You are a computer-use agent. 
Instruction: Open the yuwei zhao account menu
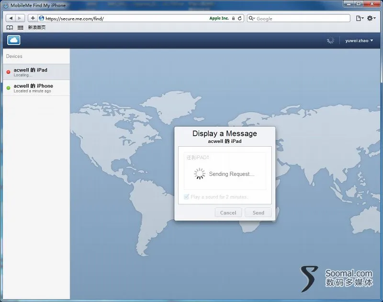pyautogui.click(x=359, y=41)
